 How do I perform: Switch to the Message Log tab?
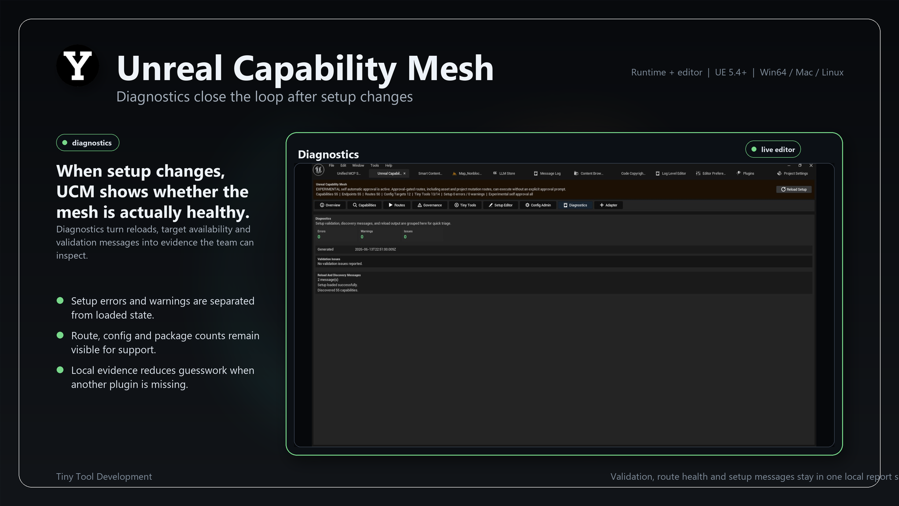coord(550,173)
